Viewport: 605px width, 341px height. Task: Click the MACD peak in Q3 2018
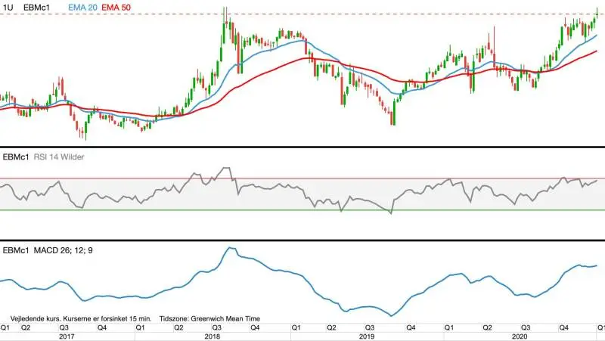coord(231,249)
